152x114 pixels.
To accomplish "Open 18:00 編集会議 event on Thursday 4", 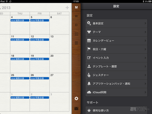I will tap(20, 21).
